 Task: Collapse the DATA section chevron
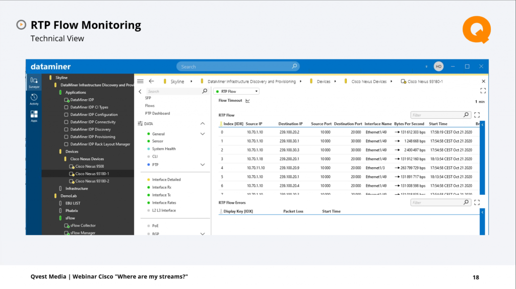(203, 124)
